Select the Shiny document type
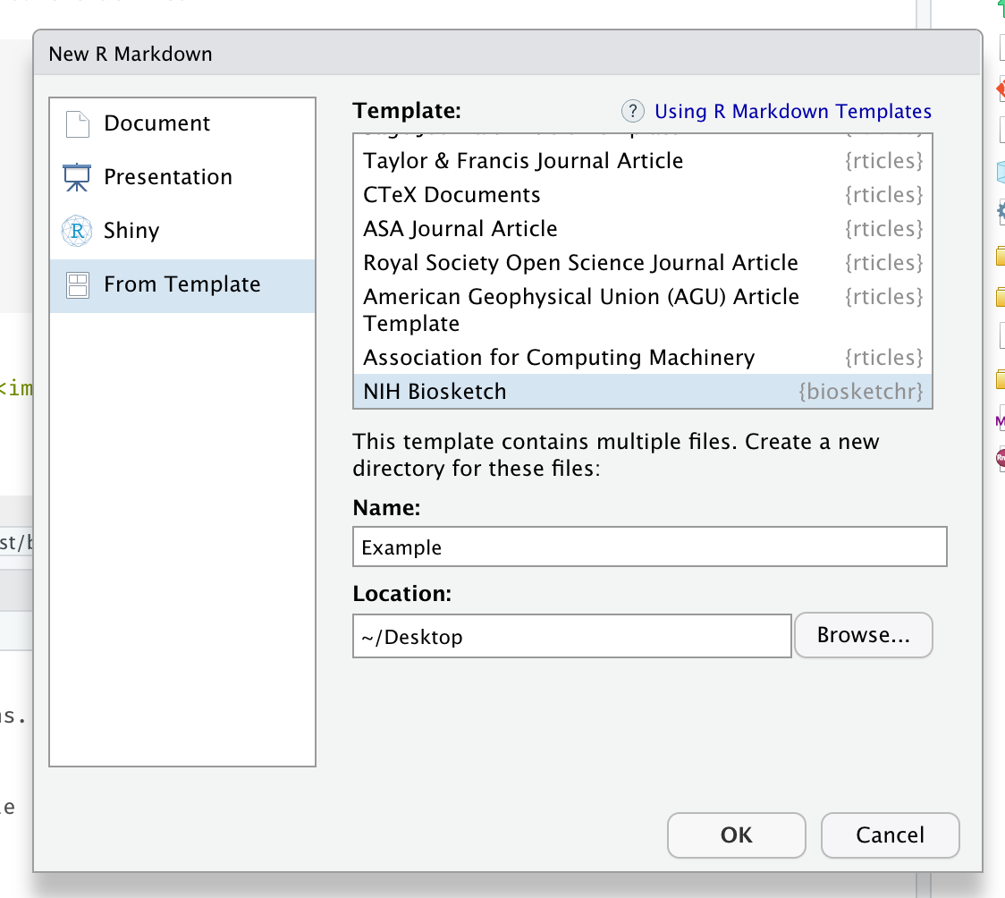This screenshot has width=1005, height=898. pos(182,231)
